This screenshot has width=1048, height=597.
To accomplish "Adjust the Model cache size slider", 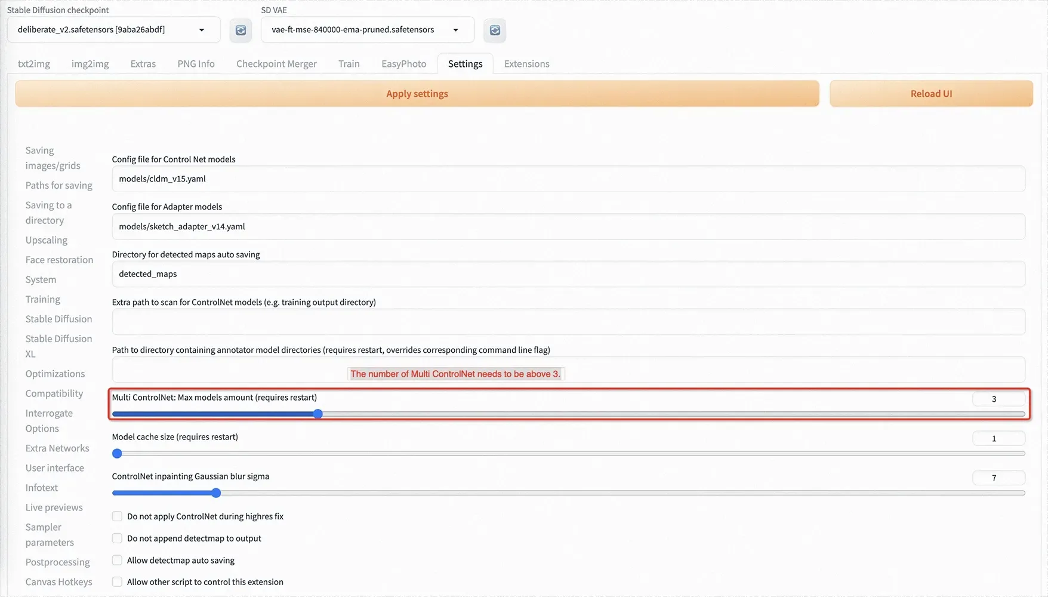I will pyautogui.click(x=568, y=454).
